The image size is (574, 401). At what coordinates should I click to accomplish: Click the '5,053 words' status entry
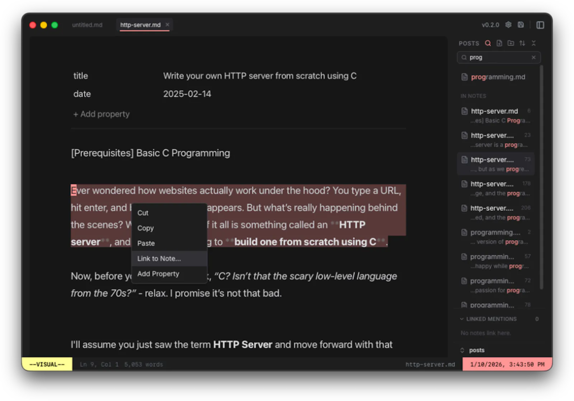[x=143, y=364]
